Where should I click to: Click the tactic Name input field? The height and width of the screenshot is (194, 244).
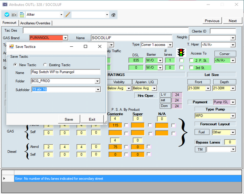pos(65,72)
